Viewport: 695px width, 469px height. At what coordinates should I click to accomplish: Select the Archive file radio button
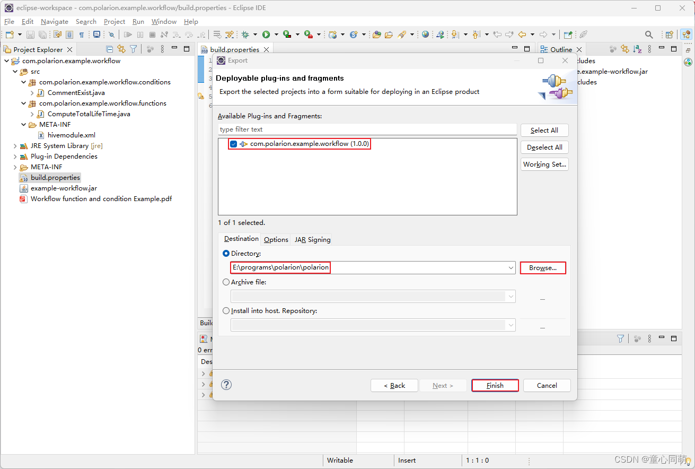pos(226,282)
